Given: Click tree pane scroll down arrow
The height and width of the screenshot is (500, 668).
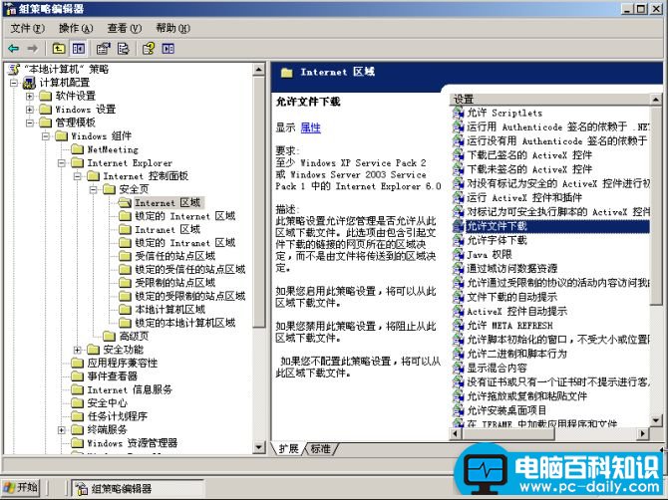Looking at the screenshot, I should tap(258, 447).
